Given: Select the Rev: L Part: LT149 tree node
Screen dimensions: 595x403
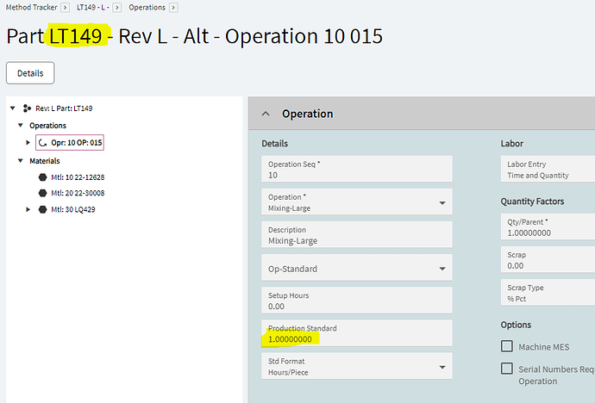Looking at the screenshot, I should 64,108.
